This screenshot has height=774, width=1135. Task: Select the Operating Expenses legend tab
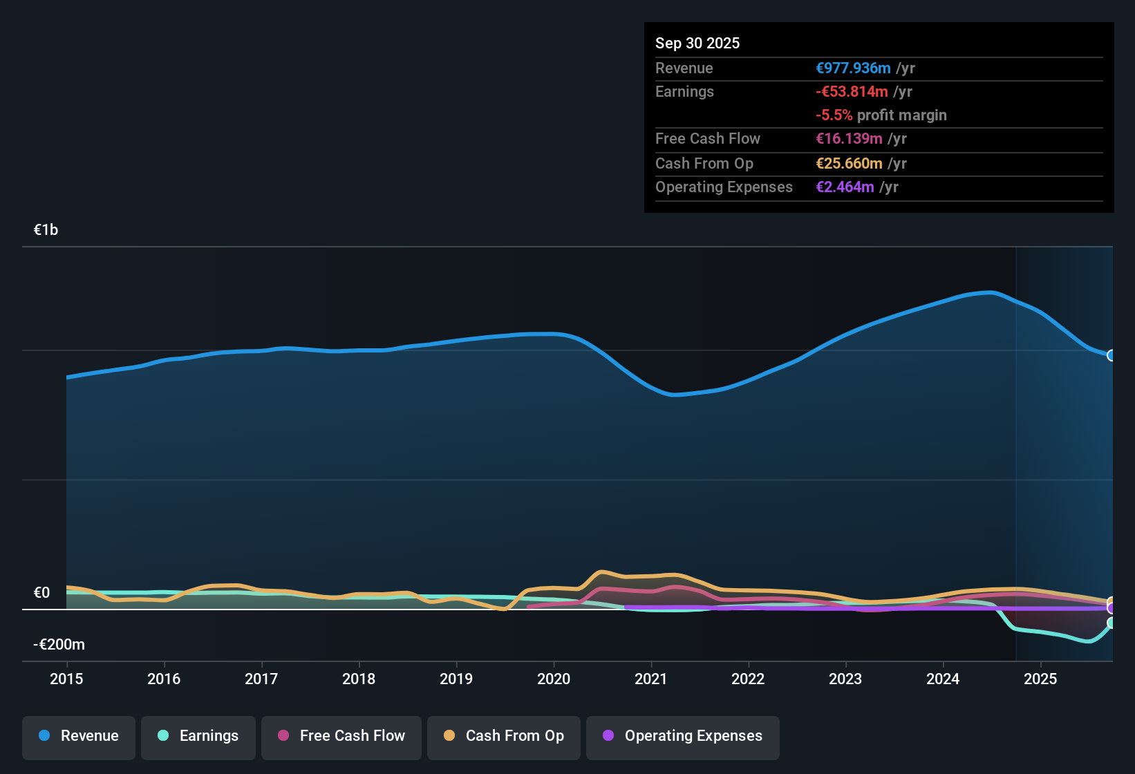tap(682, 736)
